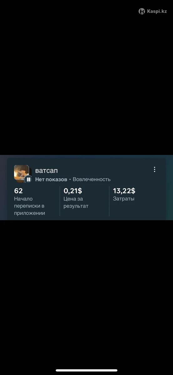Tap the black area below the ватсап card
Image resolution: width=173 pixels, height=375 pixels.
click(x=86, y=294)
